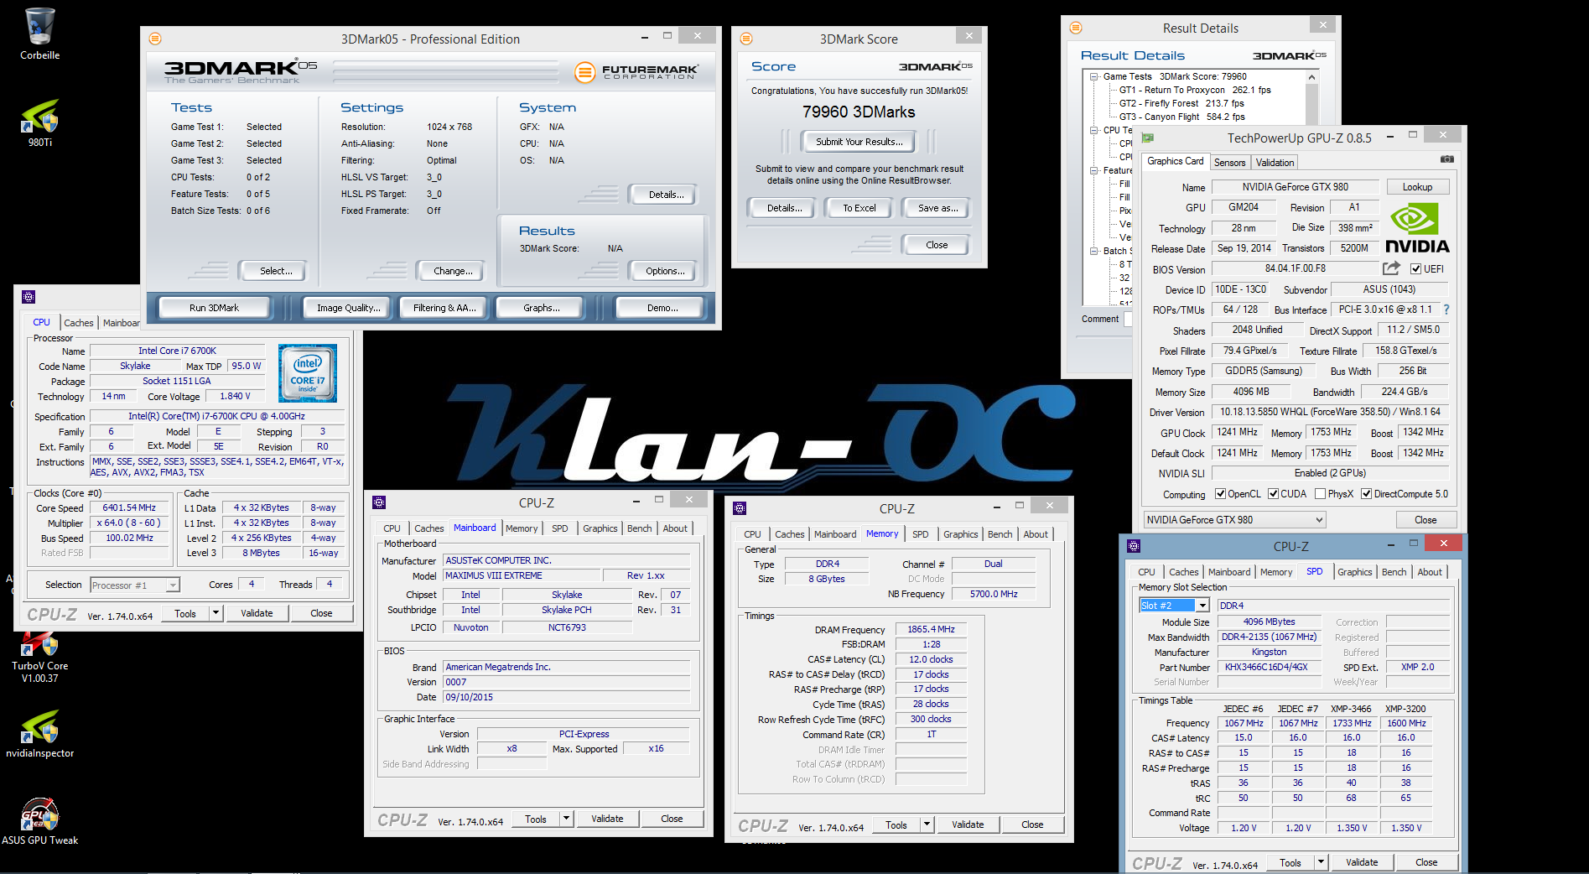Image resolution: width=1589 pixels, height=874 pixels.
Task: Click the NVIDIA logo in GPU-Z
Action: [x=1416, y=228]
